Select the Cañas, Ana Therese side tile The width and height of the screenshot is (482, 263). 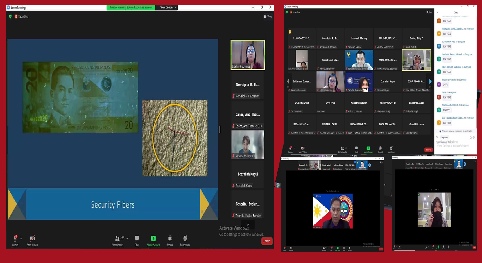[x=248, y=115]
